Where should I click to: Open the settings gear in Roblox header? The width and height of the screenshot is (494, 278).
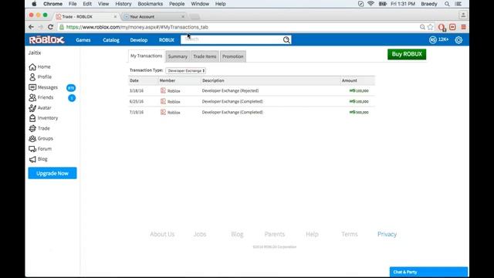point(458,40)
